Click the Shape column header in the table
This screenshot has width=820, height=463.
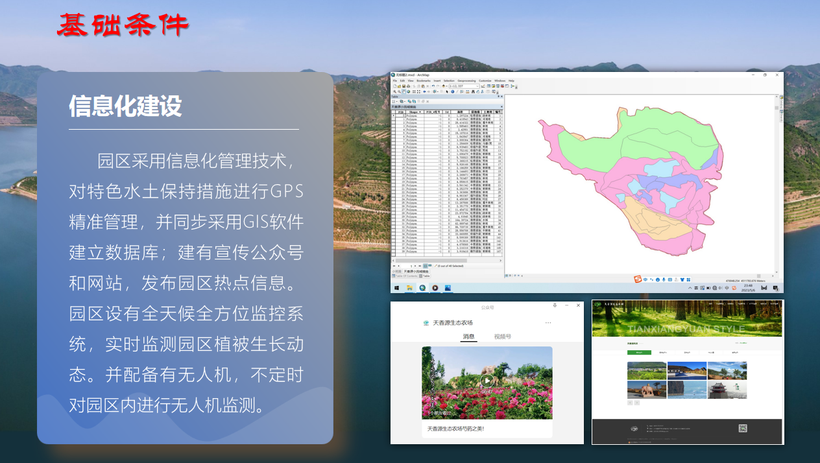tap(415, 112)
